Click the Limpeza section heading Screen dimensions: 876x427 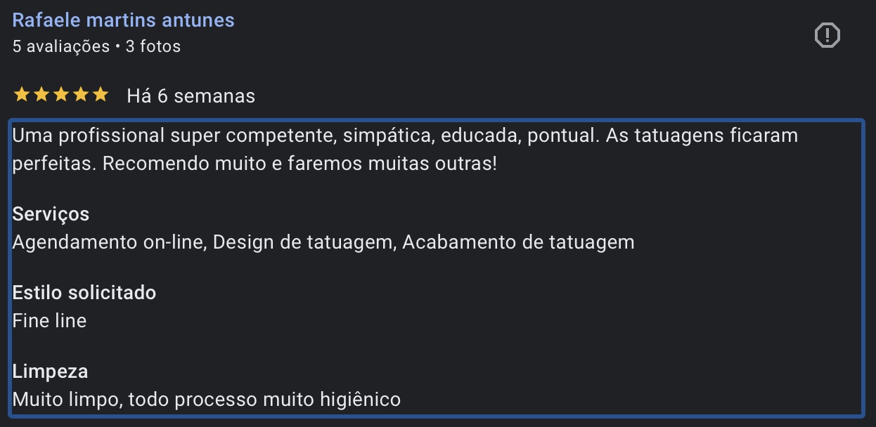click(x=49, y=371)
